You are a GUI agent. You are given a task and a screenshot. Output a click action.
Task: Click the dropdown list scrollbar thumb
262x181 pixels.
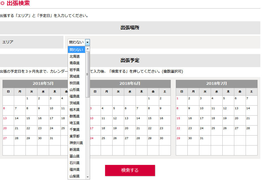click(x=88, y=74)
